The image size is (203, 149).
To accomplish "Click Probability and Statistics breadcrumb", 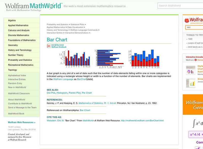I will click(58, 24).
